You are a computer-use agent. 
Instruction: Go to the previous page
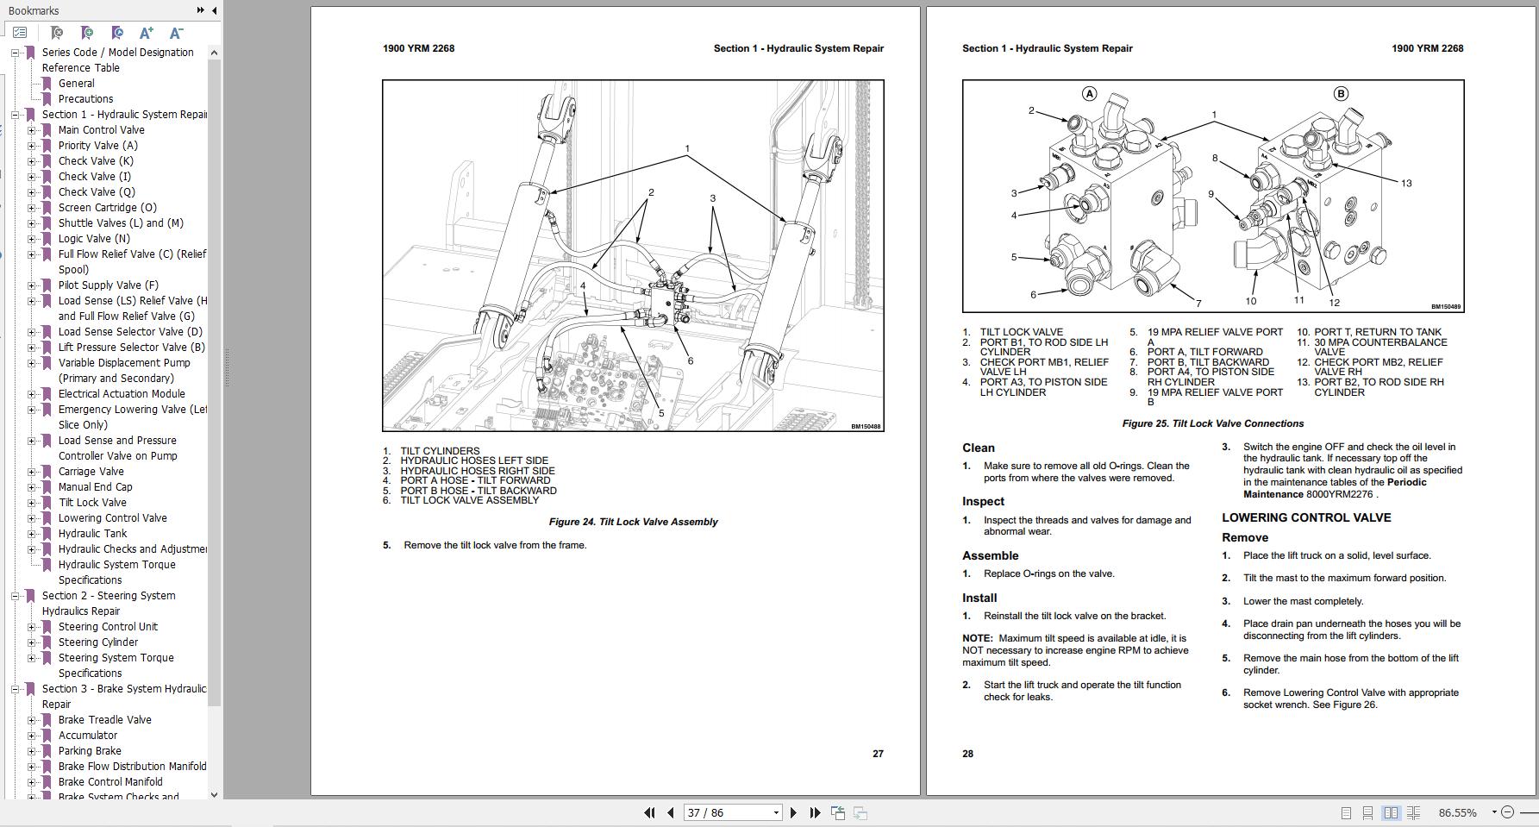click(670, 812)
